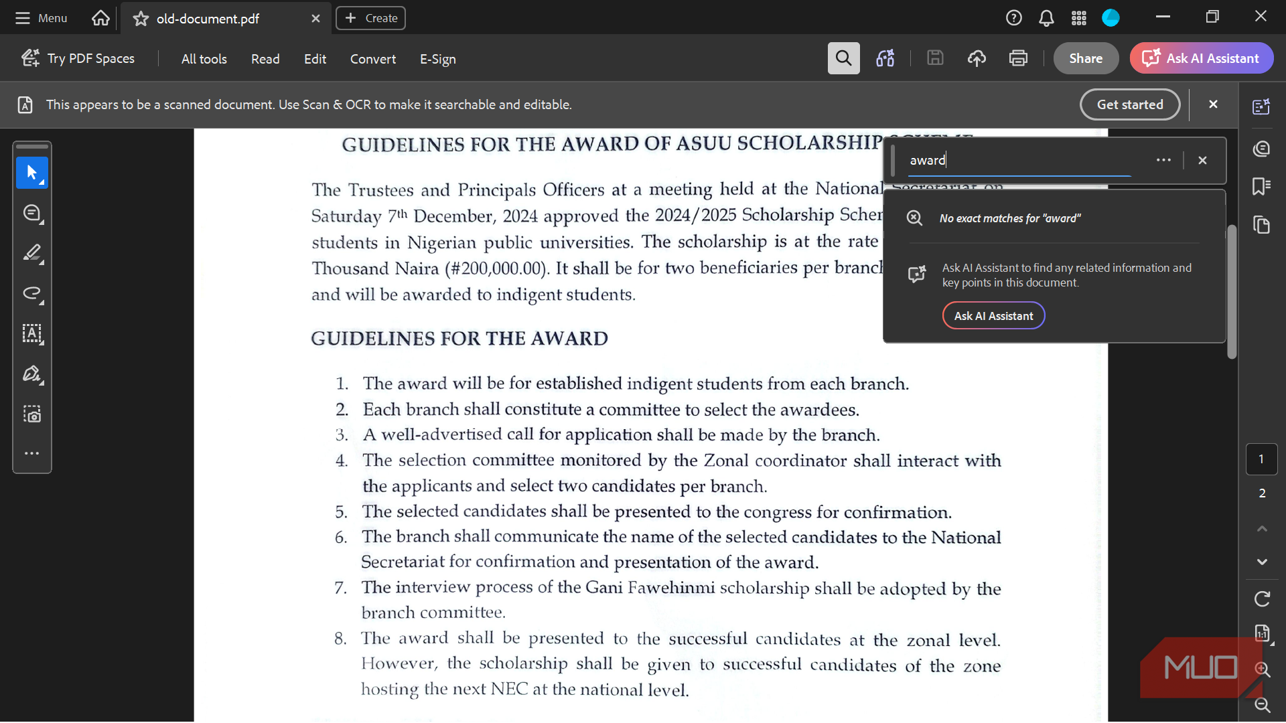This screenshot has height=723, width=1286.
Task: Close the find search box
Action: [1202, 160]
